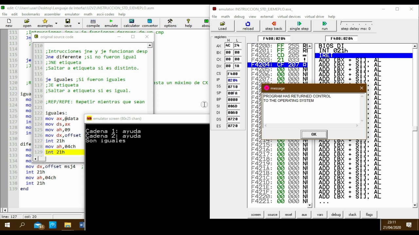Viewport: 419px width, 235px height.
Task: Expand the save dropdown arrow
Action: 79,23
